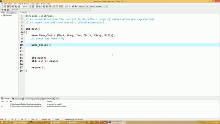Click 'std::cin >> pause;' on line 15
The image size is (220, 124).
pos(45,61)
